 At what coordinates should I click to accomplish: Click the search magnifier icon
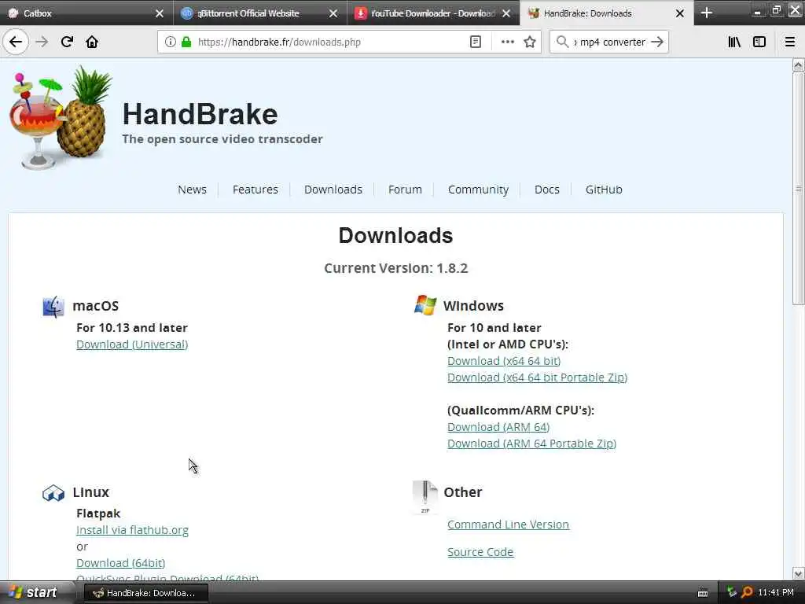pos(562,42)
